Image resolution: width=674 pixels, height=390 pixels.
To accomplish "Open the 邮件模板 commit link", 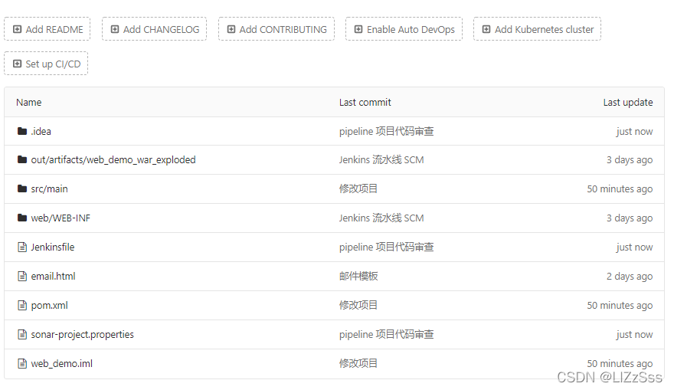I will (358, 277).
